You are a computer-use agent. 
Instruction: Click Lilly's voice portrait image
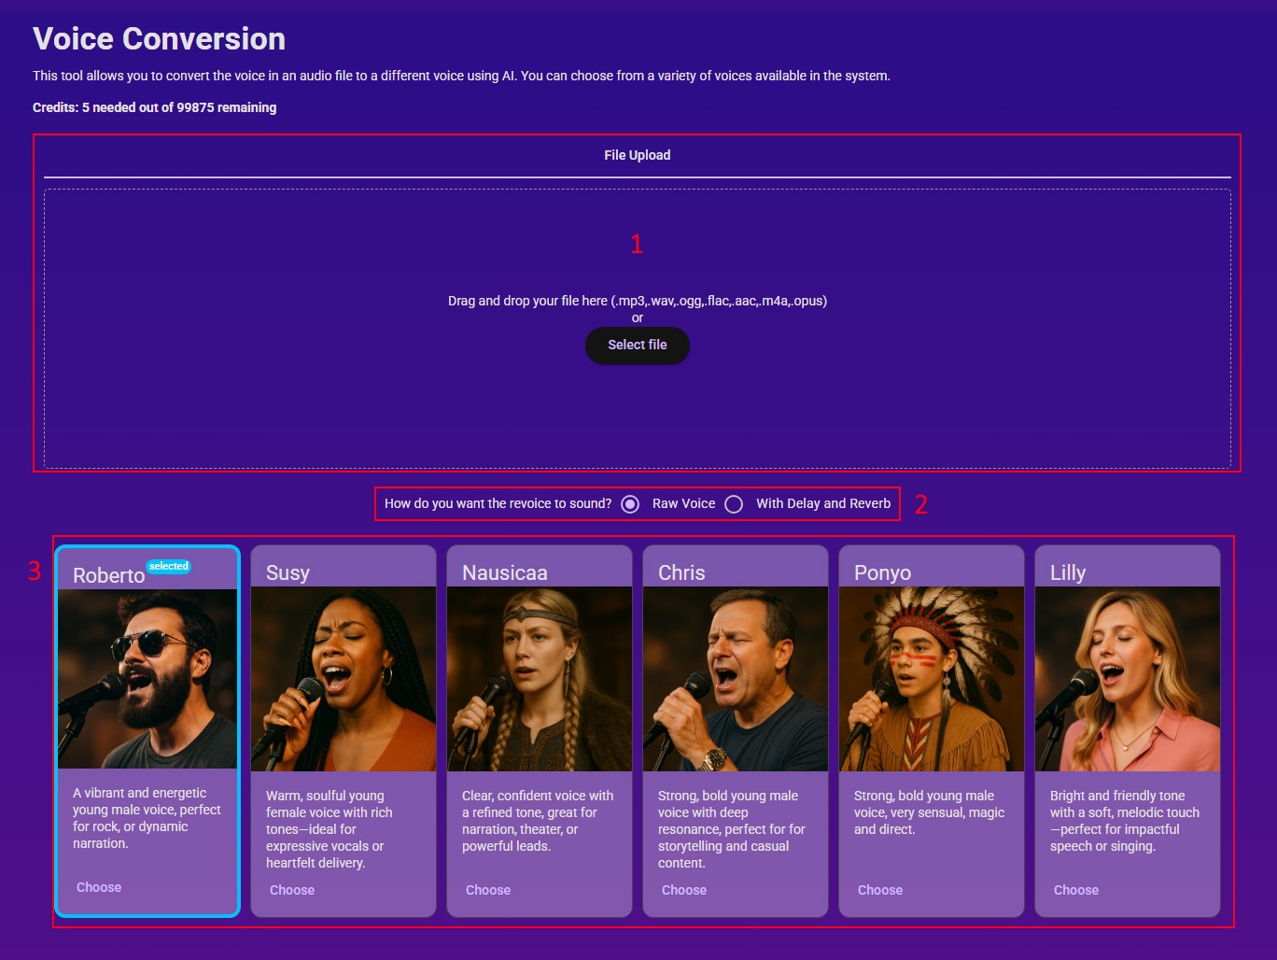coord(1128,679)
